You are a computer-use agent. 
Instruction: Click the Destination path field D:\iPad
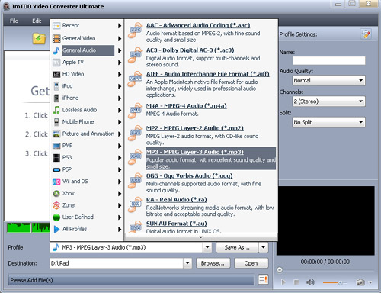[117, 263]
